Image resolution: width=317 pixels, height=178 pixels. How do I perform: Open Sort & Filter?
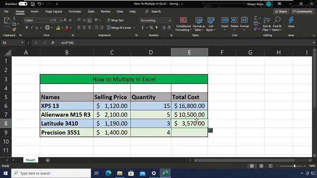pyautogui.click(x=266, y=24)
